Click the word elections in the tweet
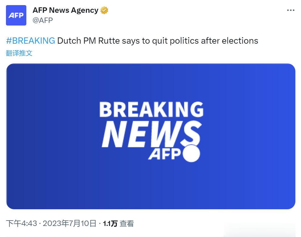The width and height of the screenshot is (301, 237). click(240, 41)
